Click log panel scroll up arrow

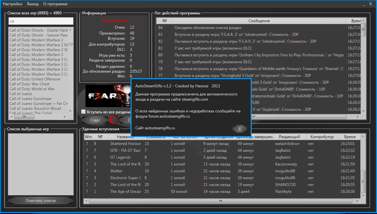click(363, 20)
